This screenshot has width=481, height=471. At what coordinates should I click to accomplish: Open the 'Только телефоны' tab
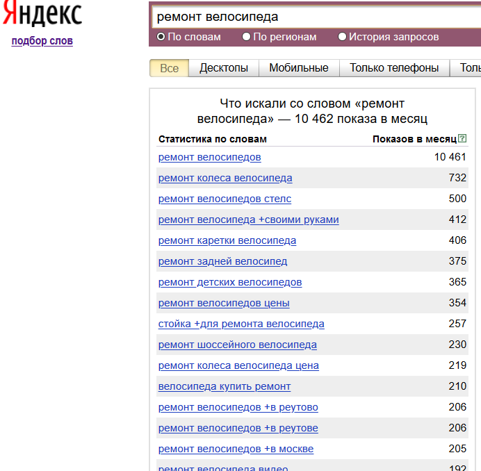tap(394, 68)
